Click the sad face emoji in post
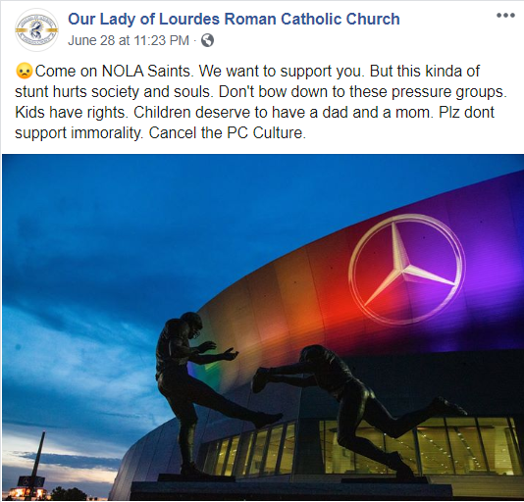Screen dimensions: 524x502 pos(25,72)
